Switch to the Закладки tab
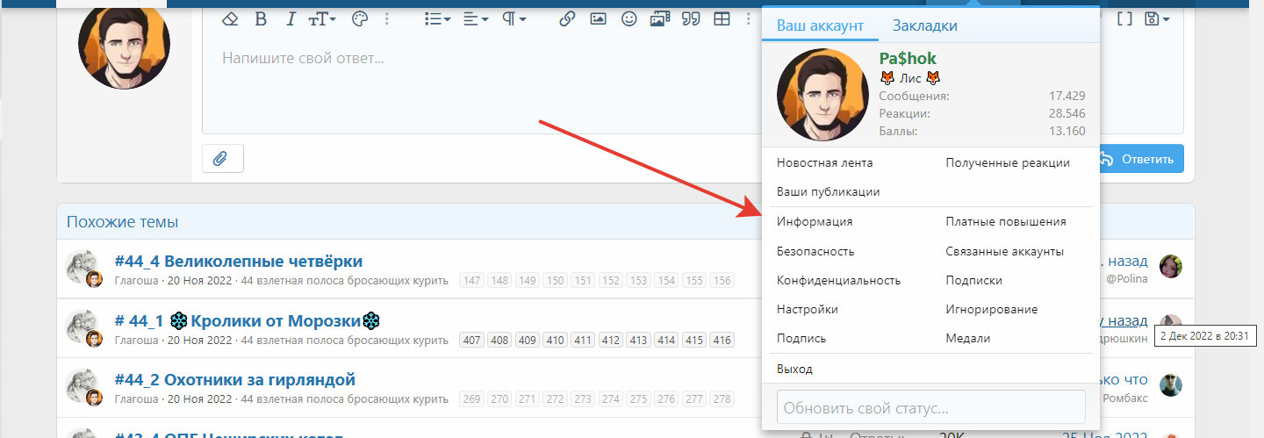1264x438 pixels. 925,26
